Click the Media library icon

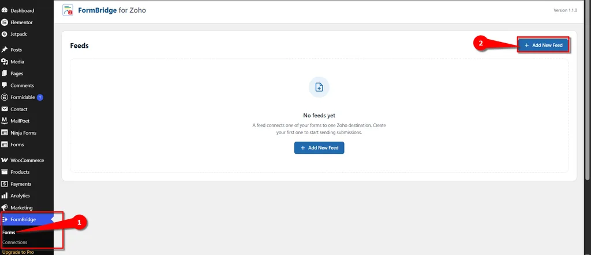click(x=5, y=62)
